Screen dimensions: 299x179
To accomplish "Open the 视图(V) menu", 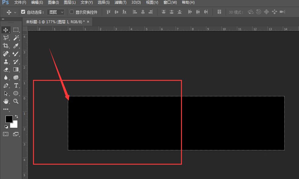I will click(152, 2).
